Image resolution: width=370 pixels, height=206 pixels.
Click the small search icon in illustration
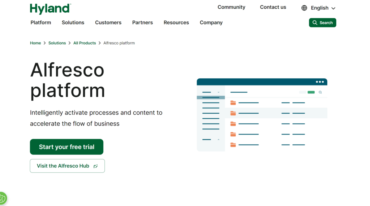[x=320, y=92]
